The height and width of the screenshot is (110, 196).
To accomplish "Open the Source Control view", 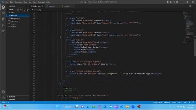I will 3,19.
